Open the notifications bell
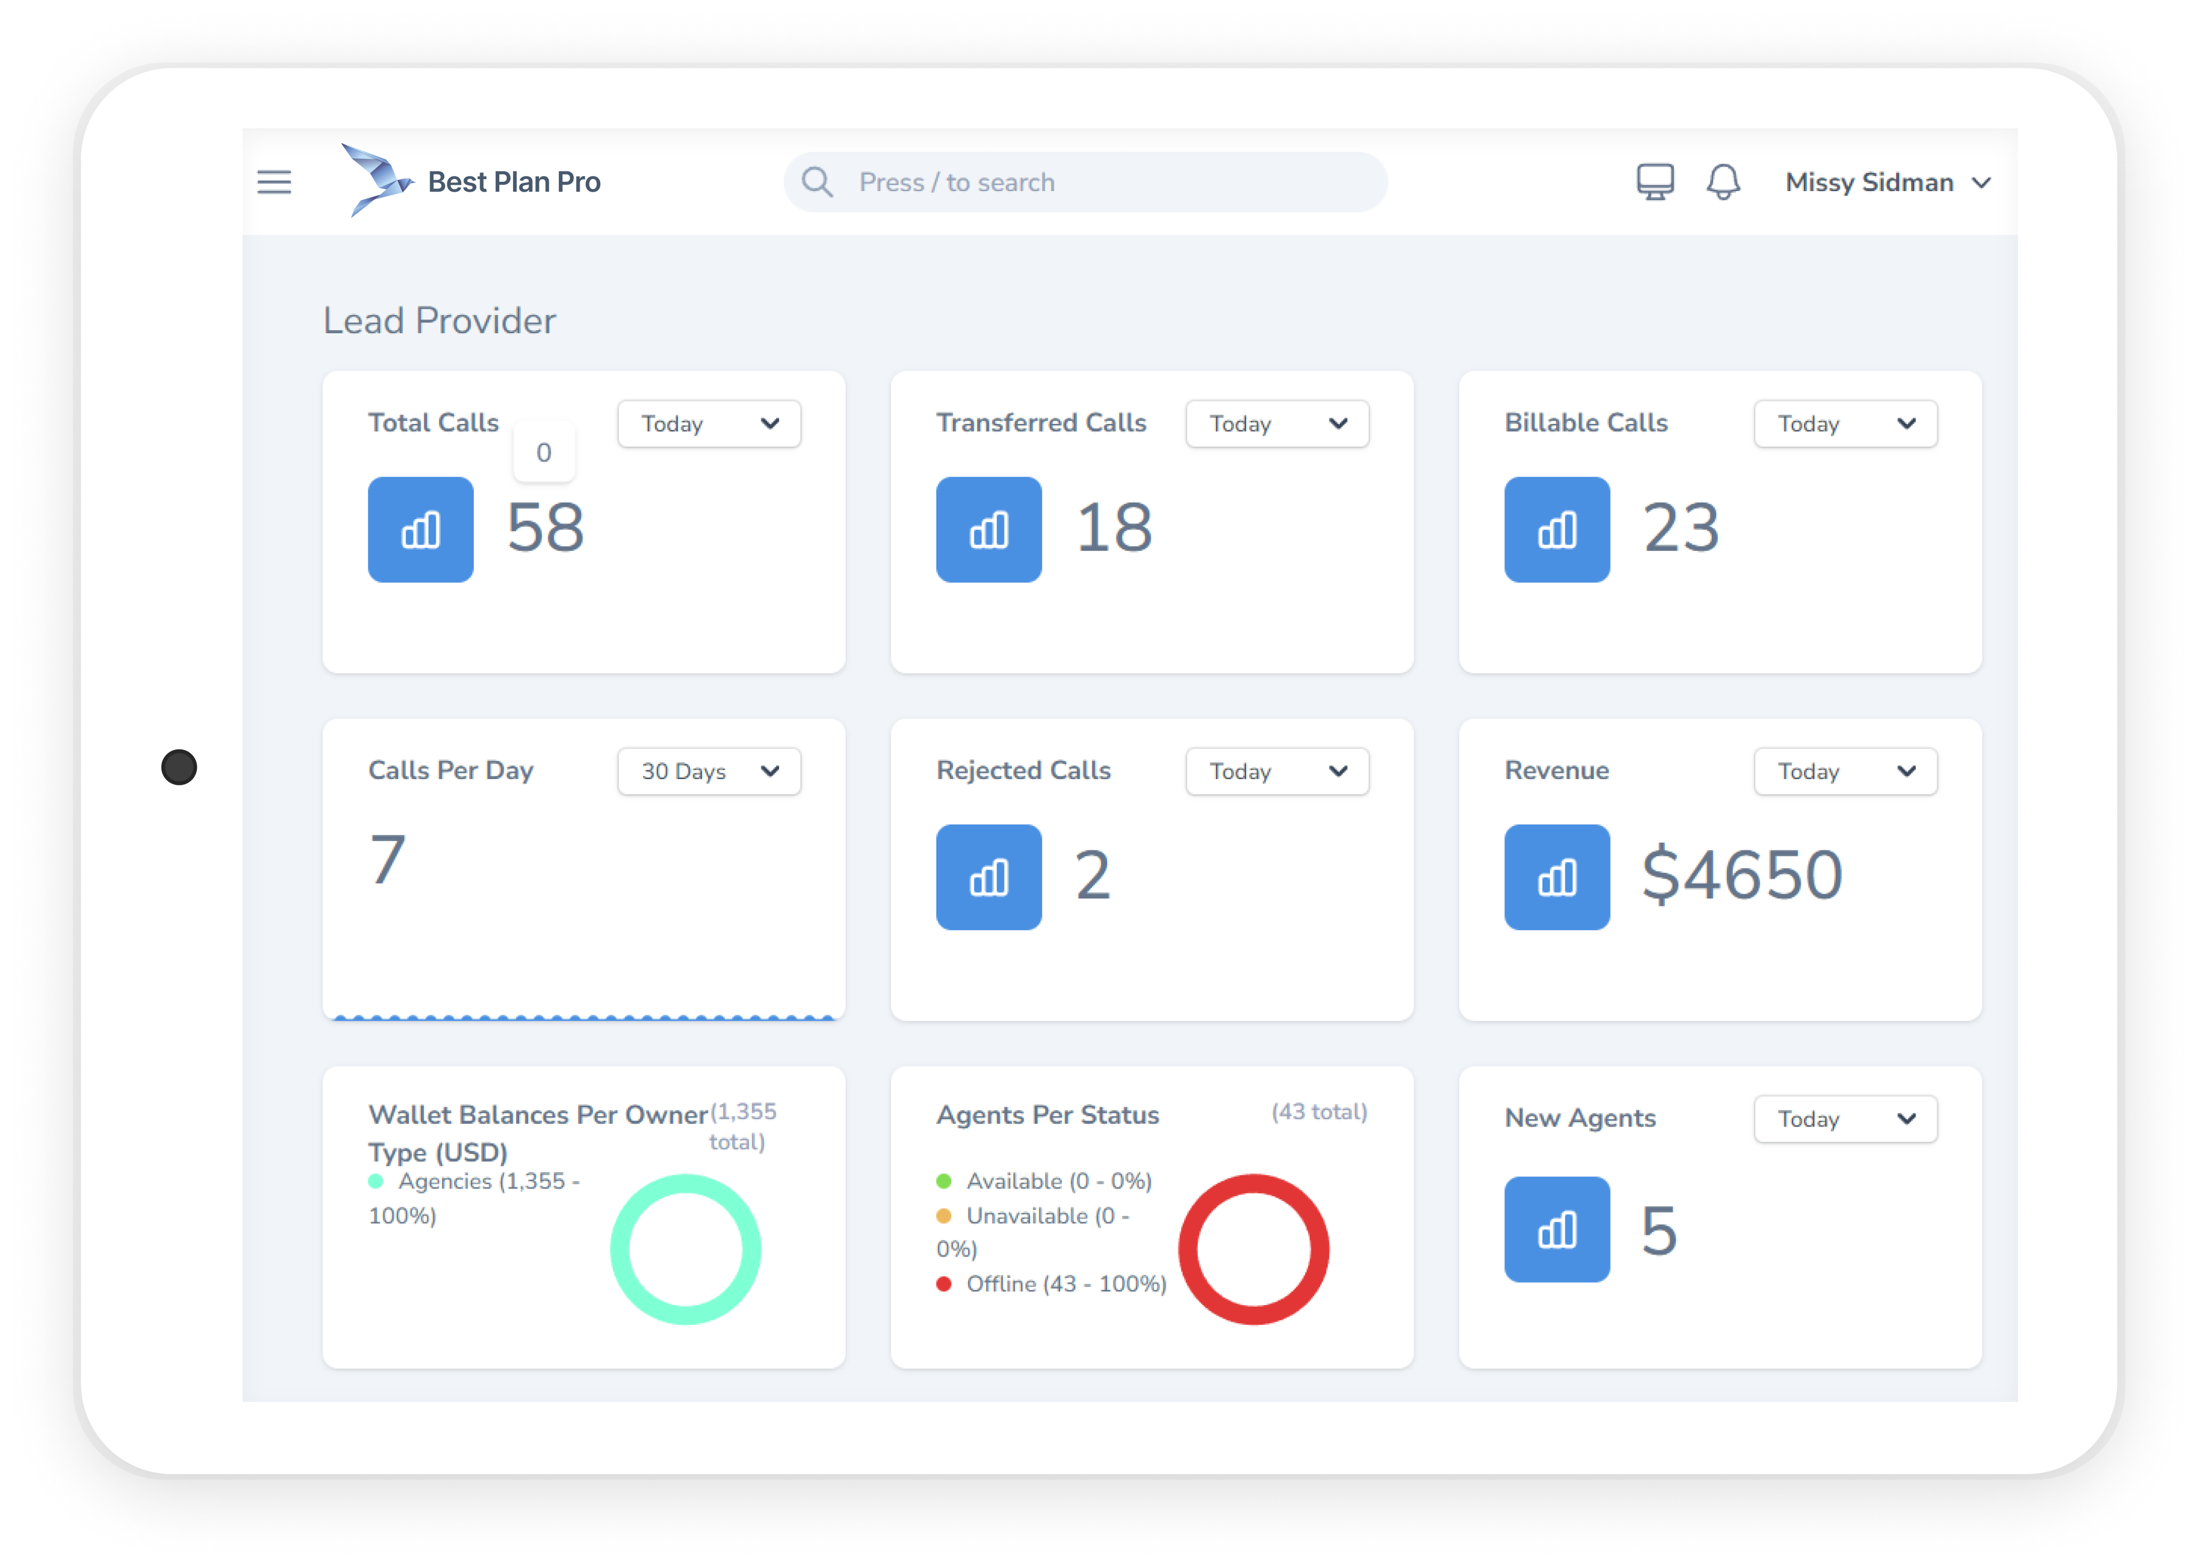Viewport: 2197px width, 1567px height. [1723, 181]
